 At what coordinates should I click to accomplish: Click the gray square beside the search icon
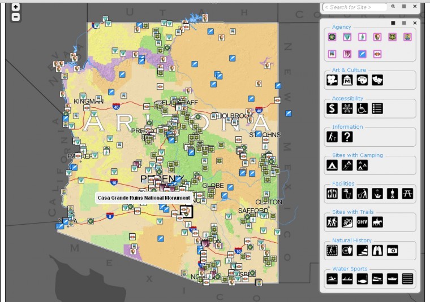coord(404,6)
